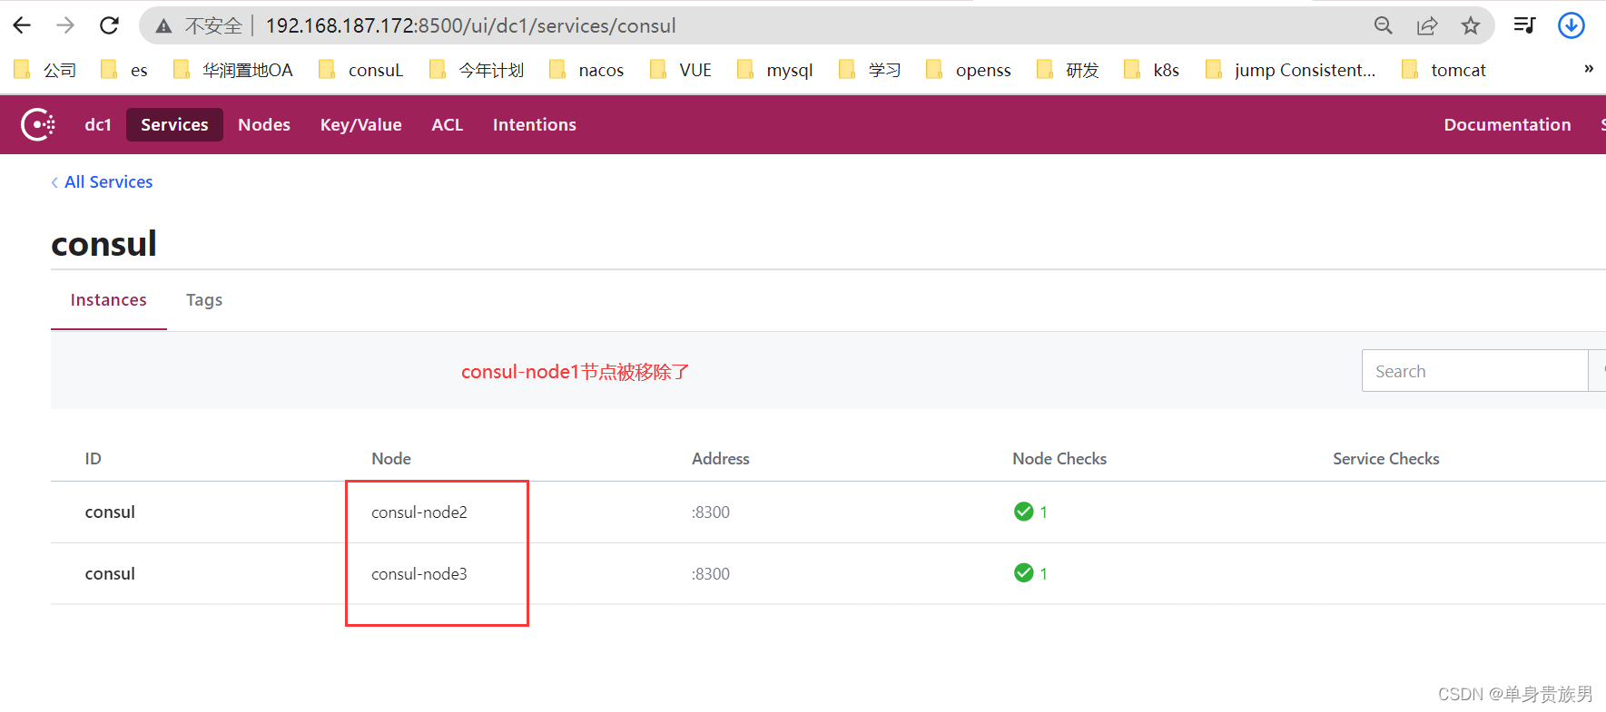Screen dimensions: 1606x712
Task: Open the Key/Value nav item
Action: click(360, 124)
